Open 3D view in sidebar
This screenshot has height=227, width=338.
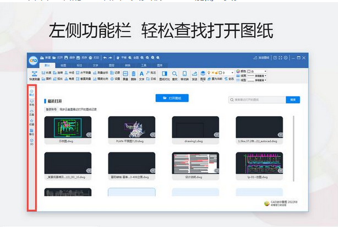click(x=32, y=142)
